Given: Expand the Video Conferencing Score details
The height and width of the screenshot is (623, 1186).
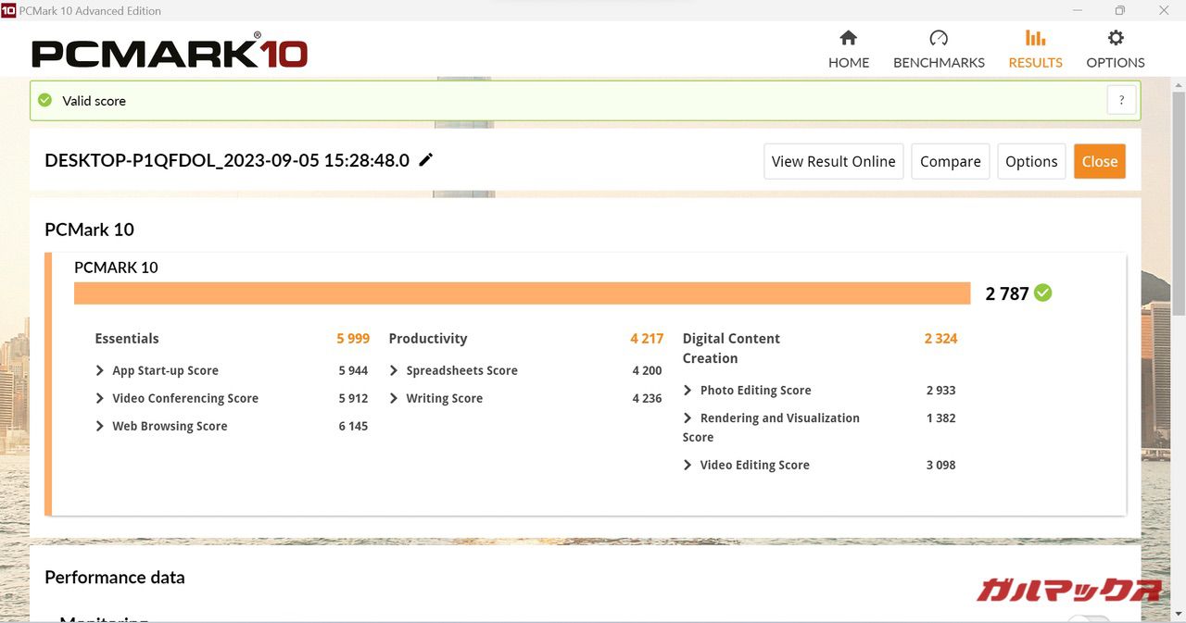Looking at the screenshot, I should (x=100, y=398).
